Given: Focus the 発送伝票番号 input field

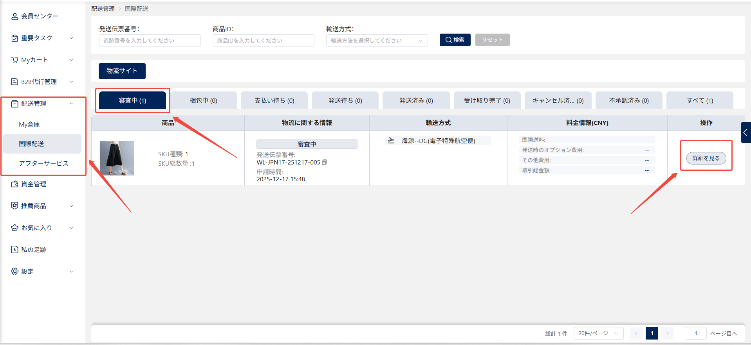Looking at the screenshot, I should (x=150, y=41).
